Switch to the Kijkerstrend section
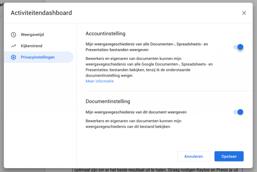257x172 pixels. pyautogui.click(x=31, y=46)
